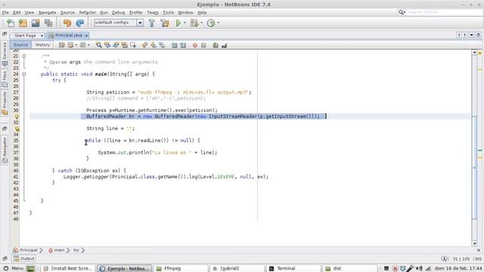Open the Navigate menu
This screenshot has width=484, height=272.
click(x=47, y=13)
